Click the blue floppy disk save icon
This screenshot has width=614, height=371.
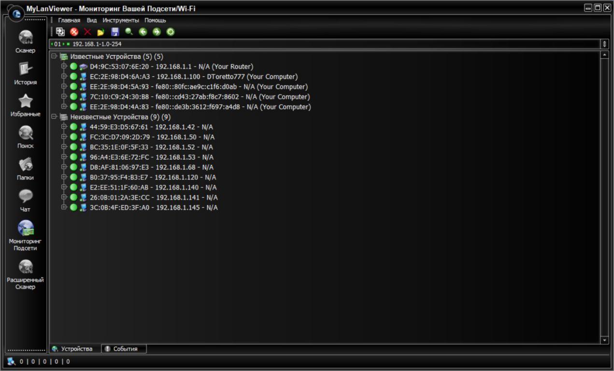115,32
